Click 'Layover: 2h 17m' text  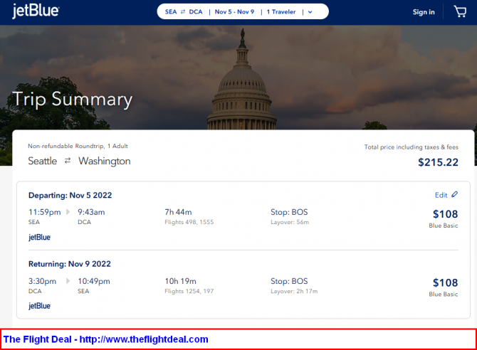(x=294, y=291)
